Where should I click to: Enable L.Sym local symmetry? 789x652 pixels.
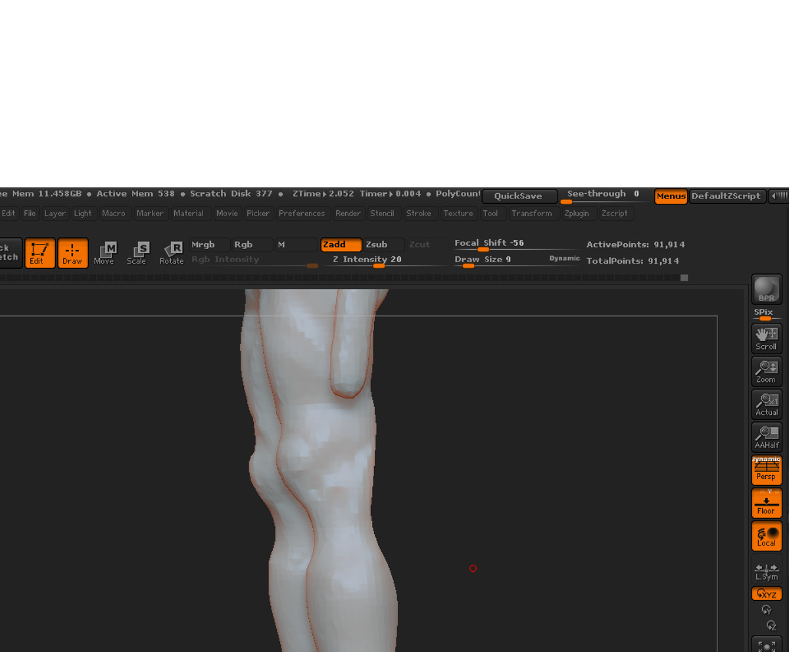coord(766,570)
